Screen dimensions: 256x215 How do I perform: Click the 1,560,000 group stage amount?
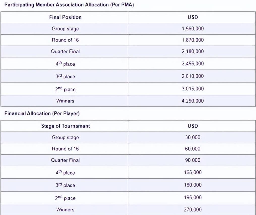point(193,29)
